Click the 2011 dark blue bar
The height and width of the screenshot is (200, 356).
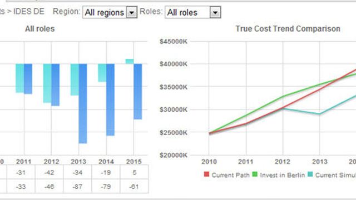tap(28, 79)
